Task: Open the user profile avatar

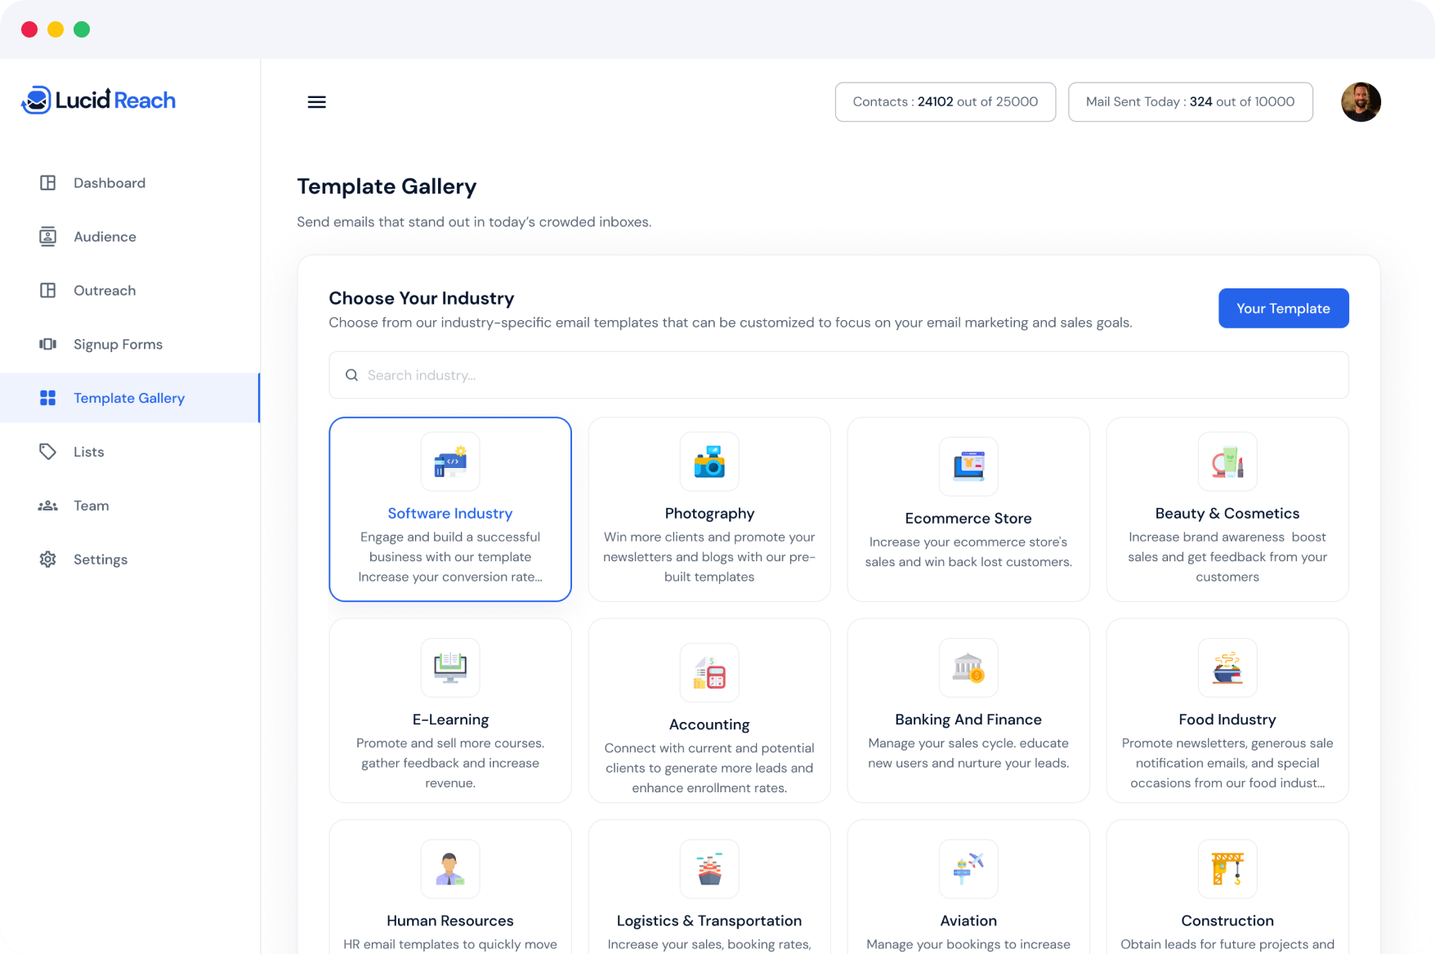Action: pos(1361,102)
